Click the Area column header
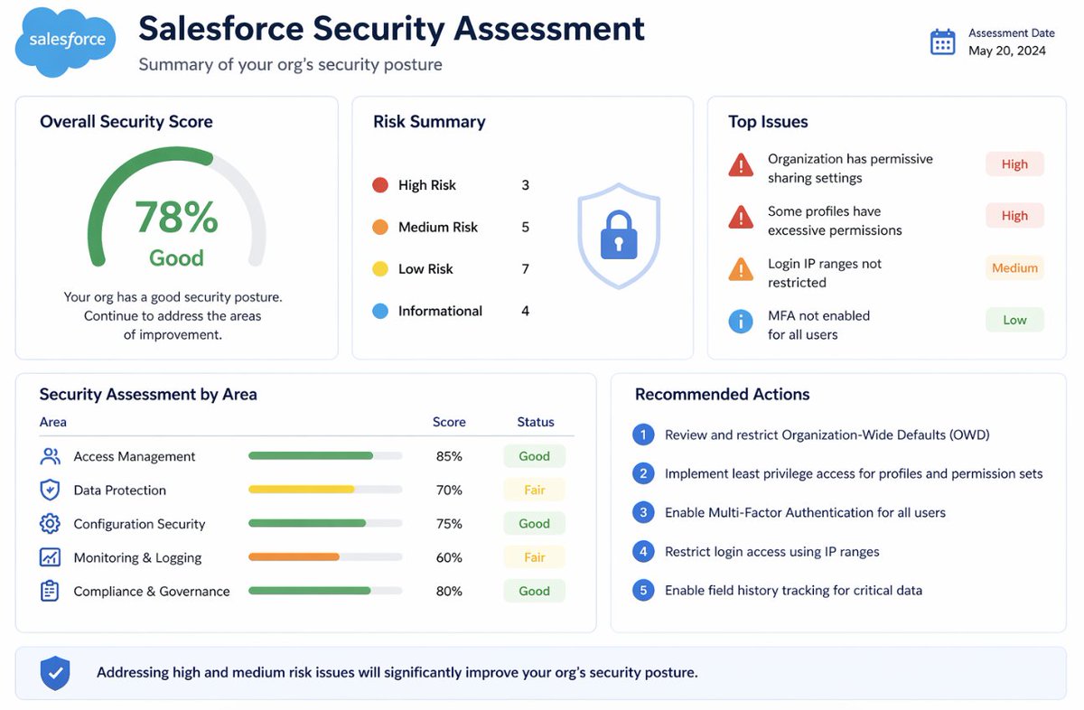Viewport: 1084px width, 710px height. tap(53, 422)
